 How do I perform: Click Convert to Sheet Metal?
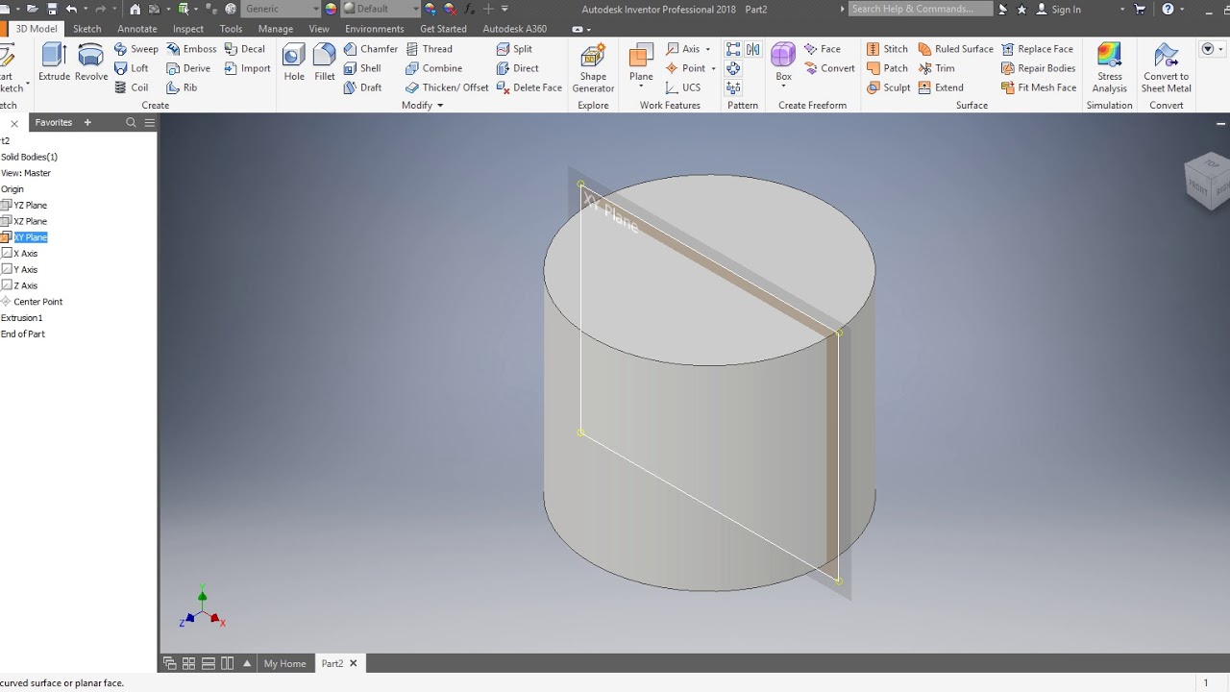(x=1166, y=67)
